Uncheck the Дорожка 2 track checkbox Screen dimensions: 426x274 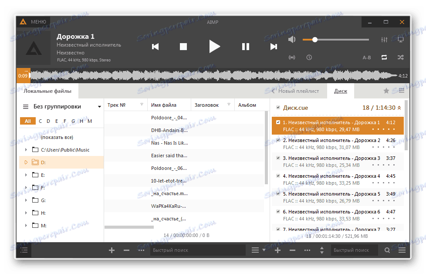pyautogui.click(x=278, y=140)
